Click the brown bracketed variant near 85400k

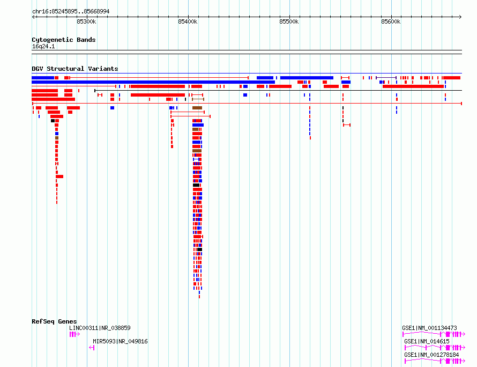click(198, 99)
